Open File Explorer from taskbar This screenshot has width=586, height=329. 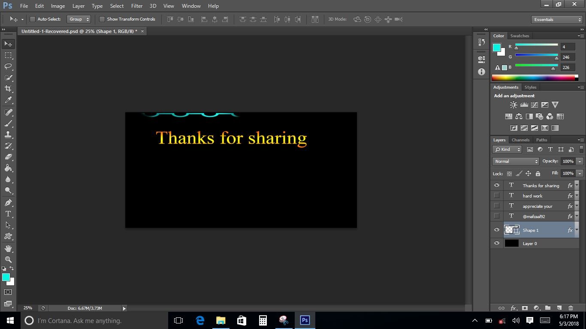(x=221, y=320)
